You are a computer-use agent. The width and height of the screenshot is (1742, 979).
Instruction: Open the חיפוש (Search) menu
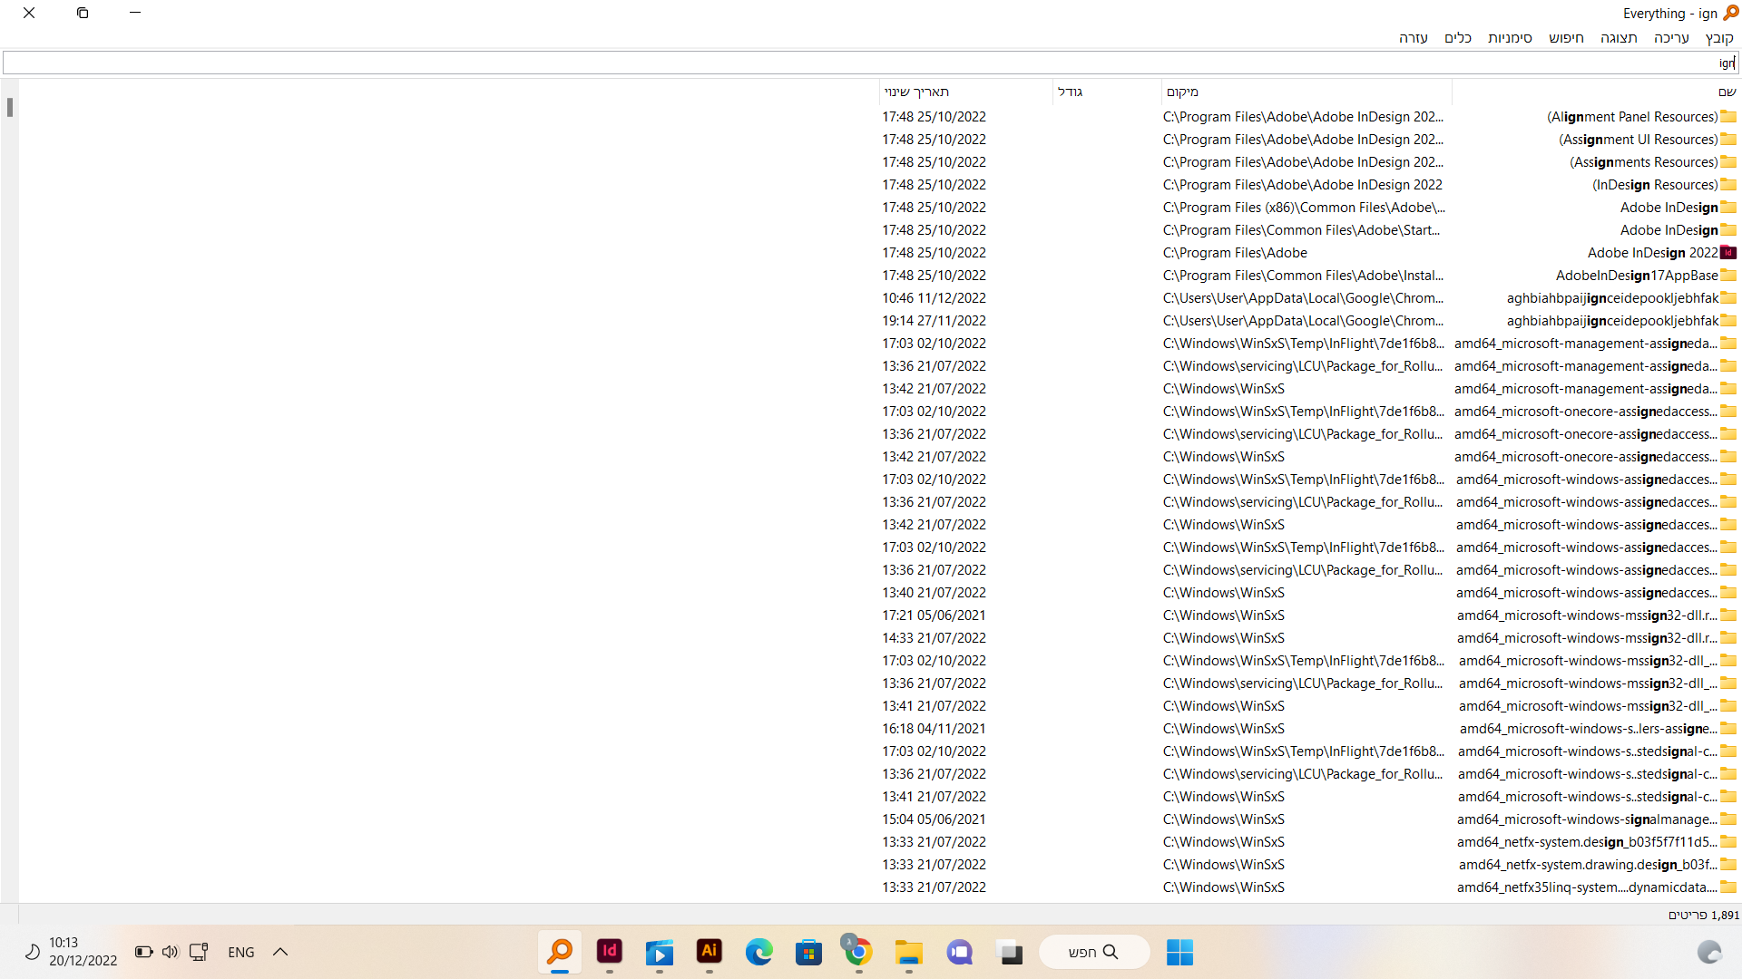pos(1566,37)
